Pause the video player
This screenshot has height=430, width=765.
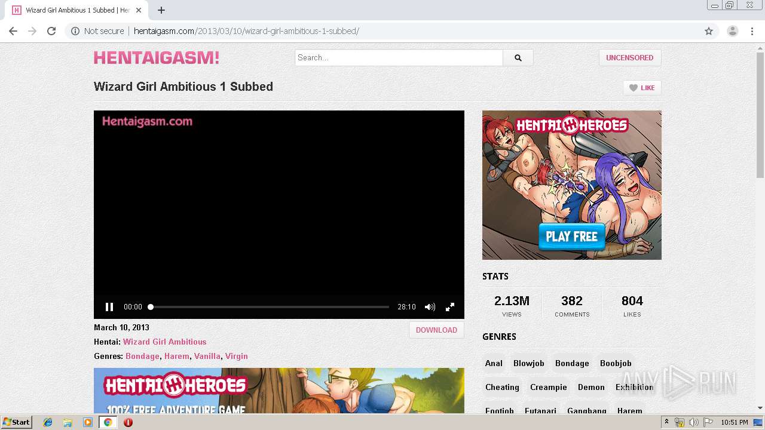[x=109, y=307]
